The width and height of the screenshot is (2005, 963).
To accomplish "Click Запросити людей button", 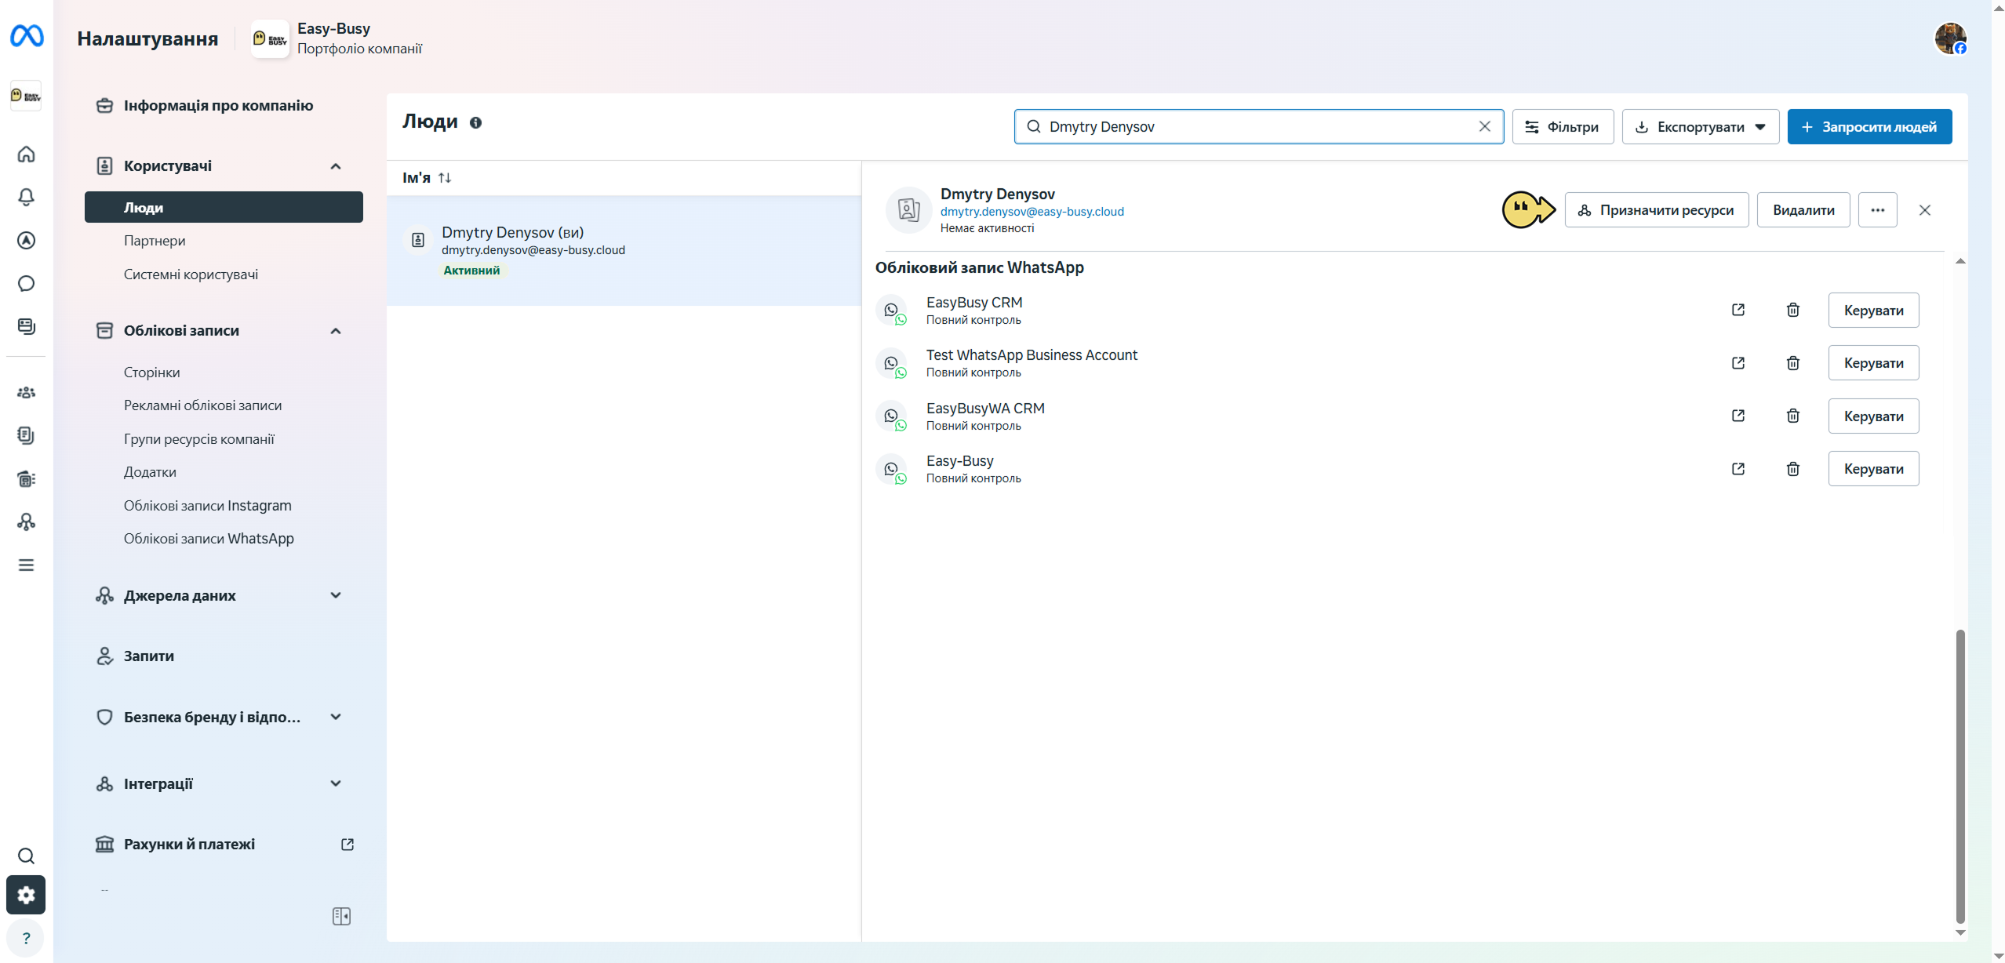I will [1870, 127].
